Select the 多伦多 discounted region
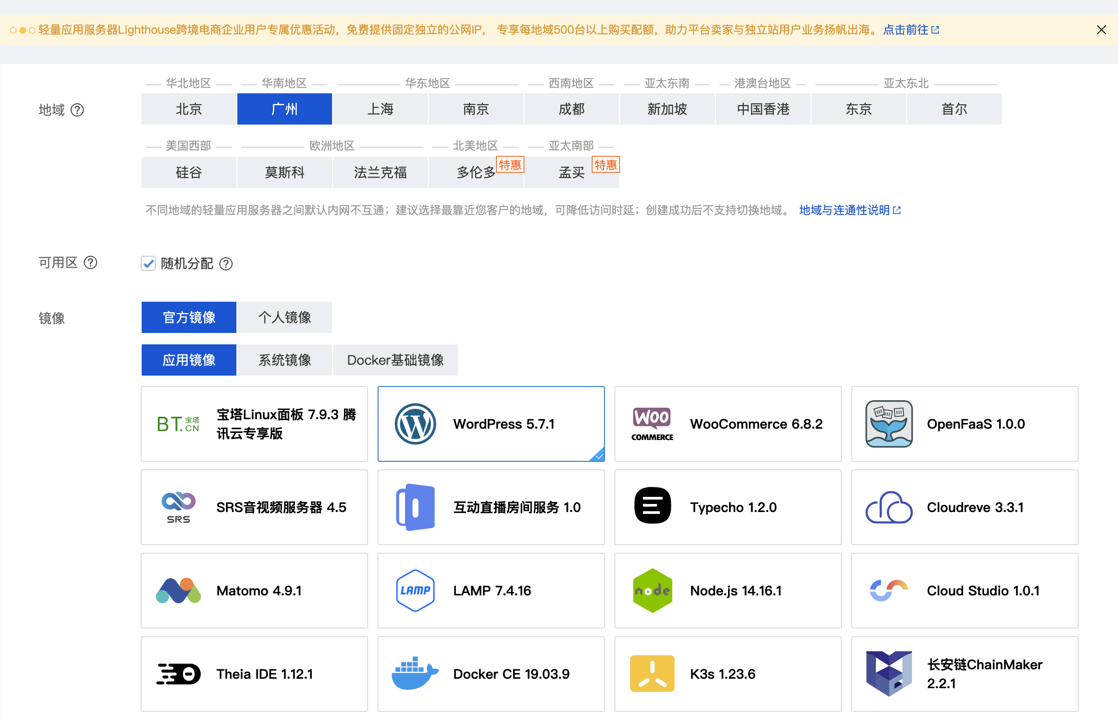Image resolution: width=1118 pixels, height=719 pixels. pos(476,172)
